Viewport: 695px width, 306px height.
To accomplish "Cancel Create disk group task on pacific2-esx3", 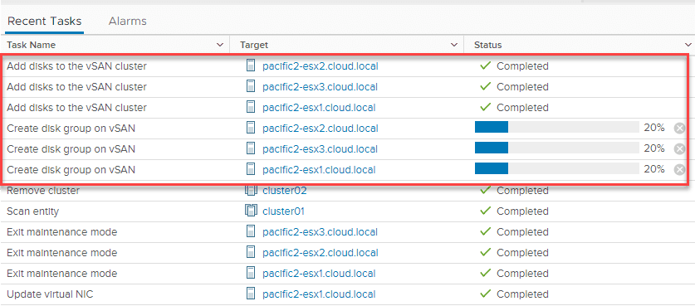I will pyautogui.click(x=679, y=148).
